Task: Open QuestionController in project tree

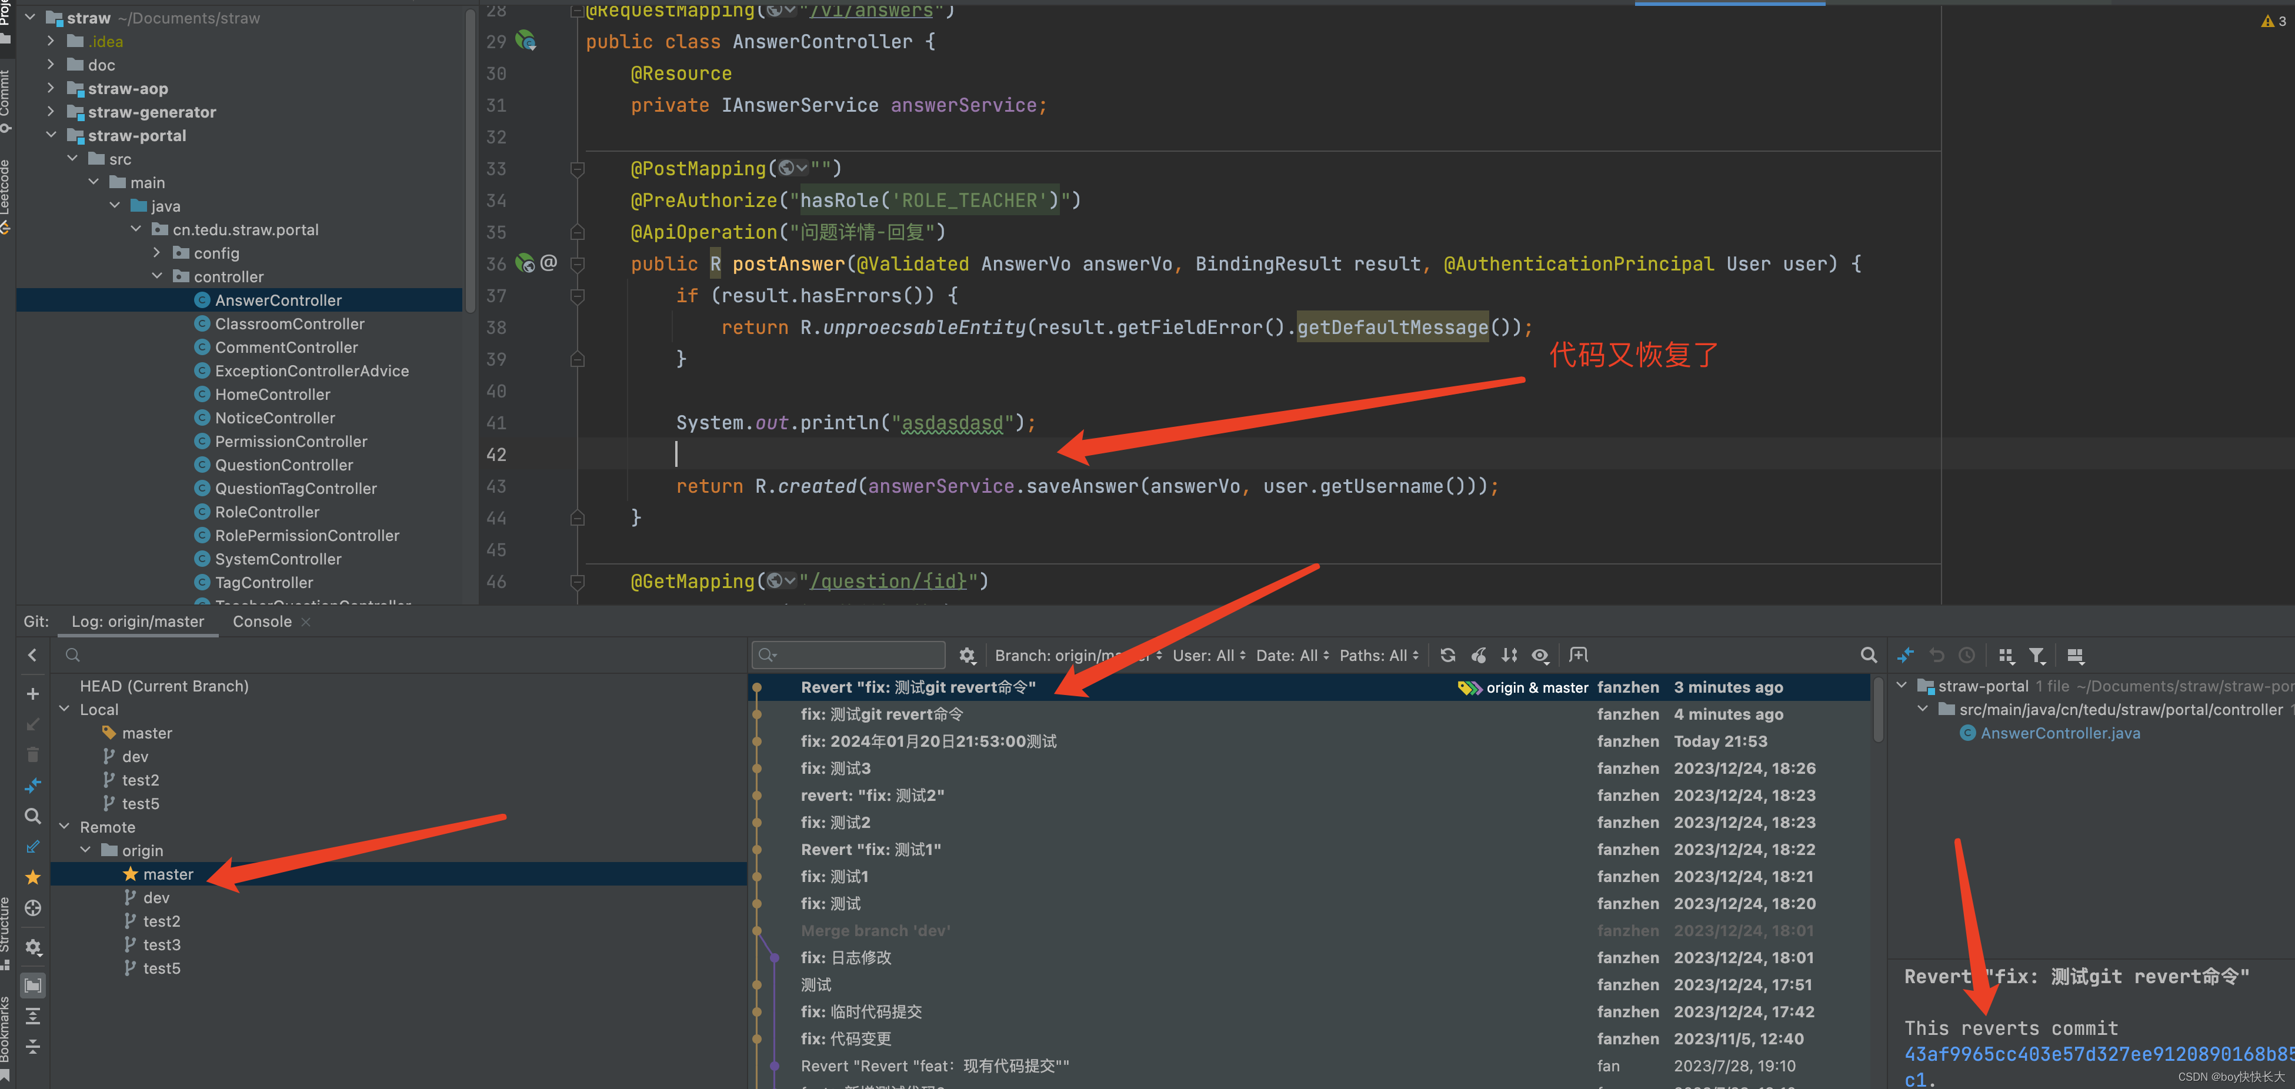Action: [x=283, y=465]
